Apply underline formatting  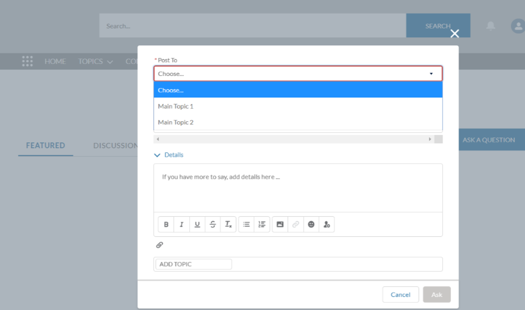197,225
